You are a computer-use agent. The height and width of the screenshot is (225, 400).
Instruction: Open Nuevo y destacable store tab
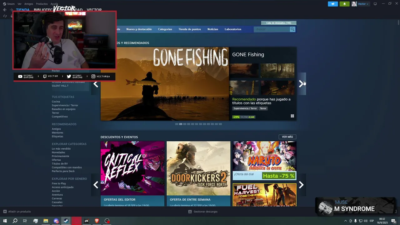tap(139, 29)
